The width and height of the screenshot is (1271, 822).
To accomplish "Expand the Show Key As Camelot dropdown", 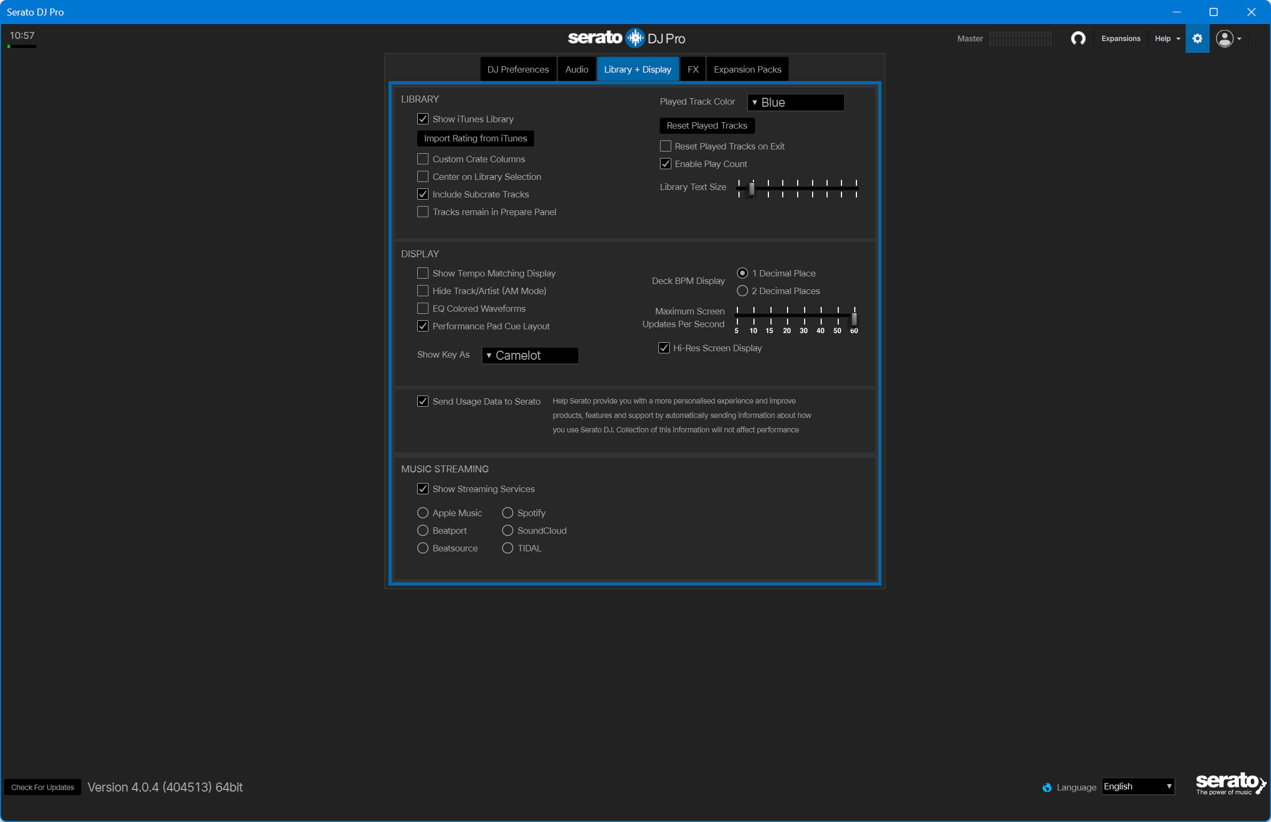I will click(x=529, y=355).
